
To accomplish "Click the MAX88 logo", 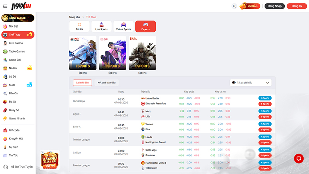I will tap(21, 6).
